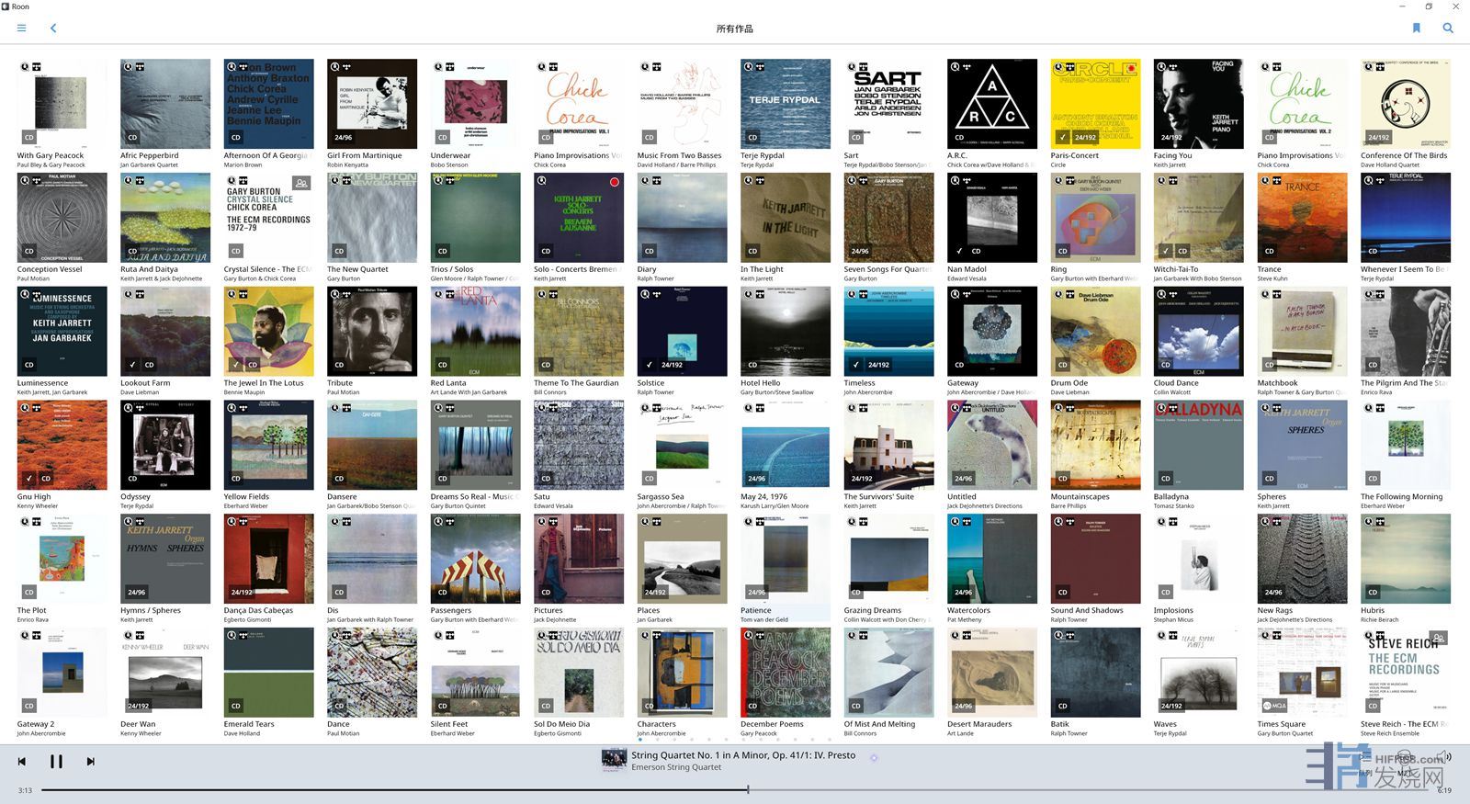Open the Facing You album cover

click(1198, 103)
